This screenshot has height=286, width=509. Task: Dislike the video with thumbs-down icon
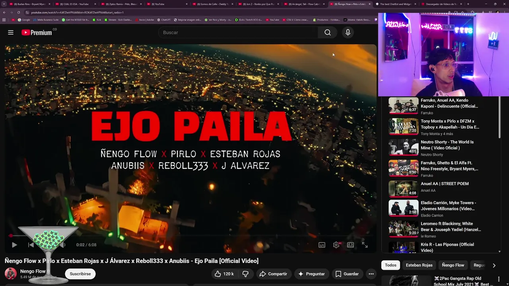(x=245, y=274)
